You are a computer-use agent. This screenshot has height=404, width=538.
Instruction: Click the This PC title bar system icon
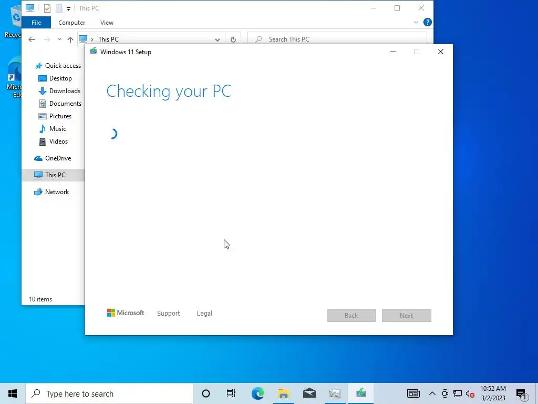pyautogui.click(x=30, y=8)
